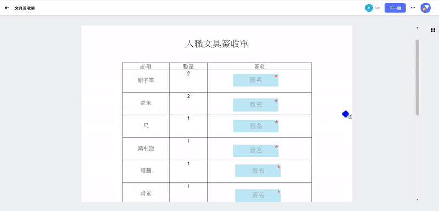
Task: Click the quantity 1 in 識別證 row
Action: coord(188,141)
